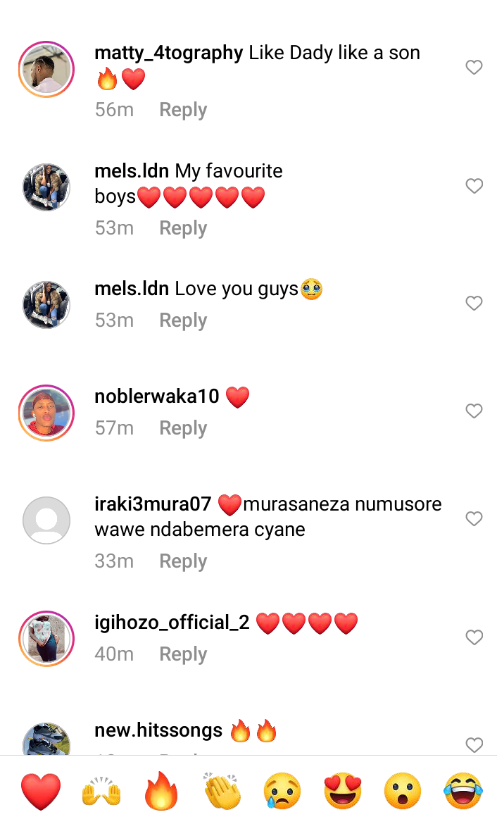The image size is (497, 824).
Task: Tap the laughing with tears emoji
Action: [x=463, y=791]
